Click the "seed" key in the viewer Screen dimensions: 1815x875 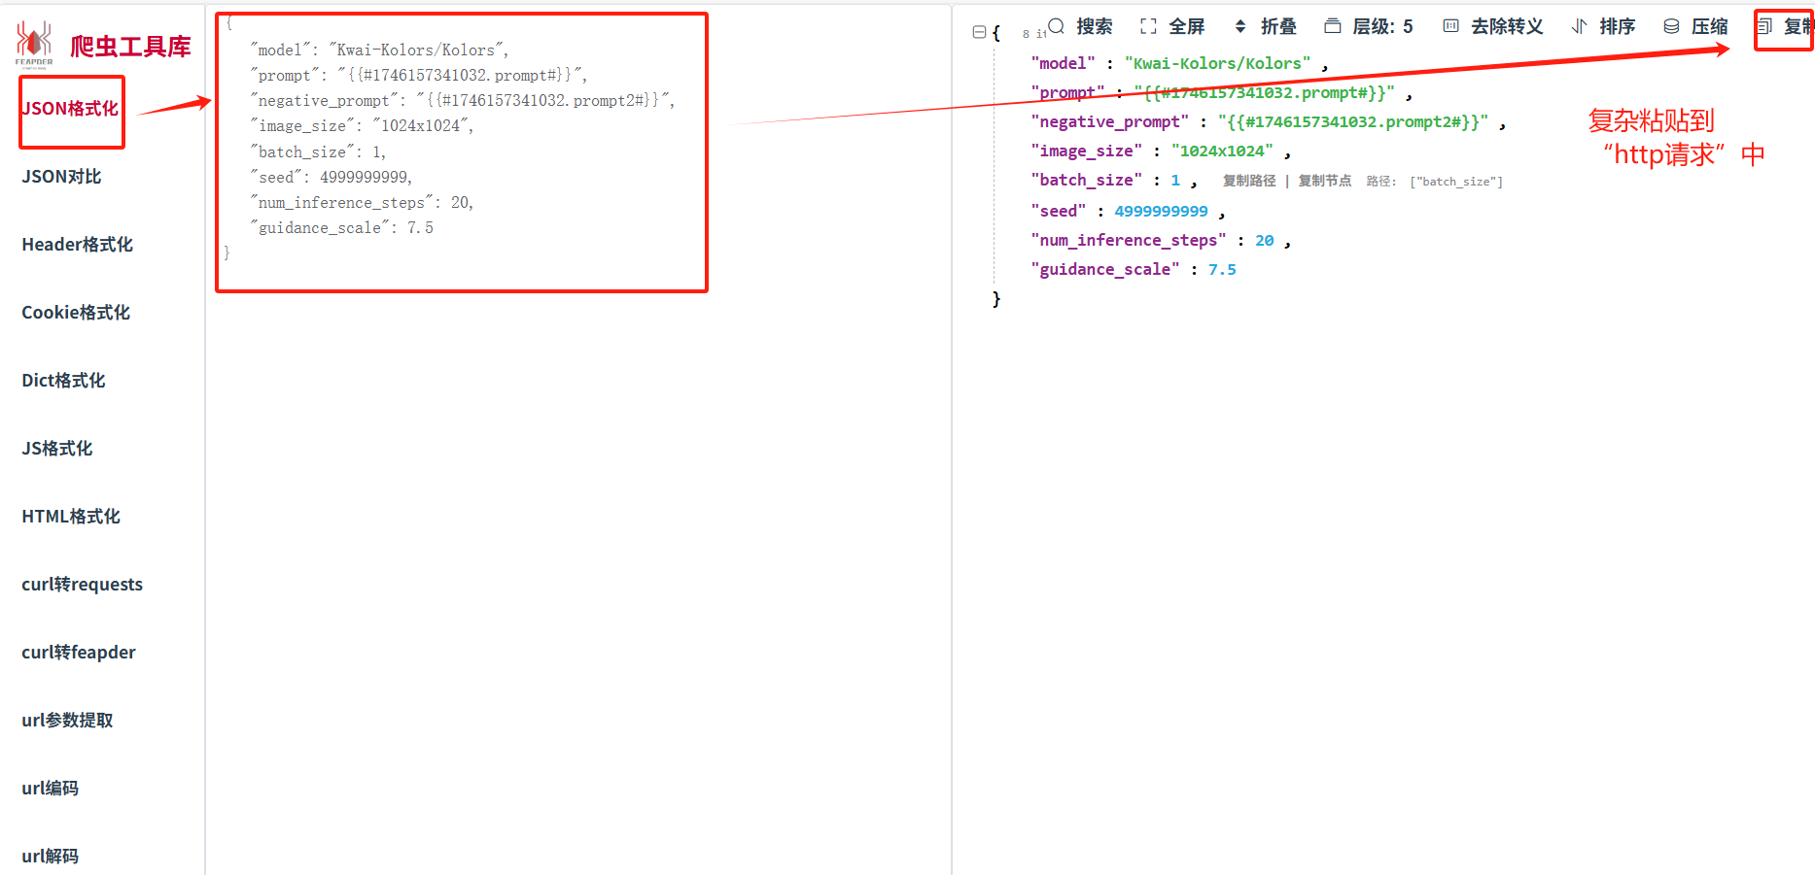[x=1058, y=211]
